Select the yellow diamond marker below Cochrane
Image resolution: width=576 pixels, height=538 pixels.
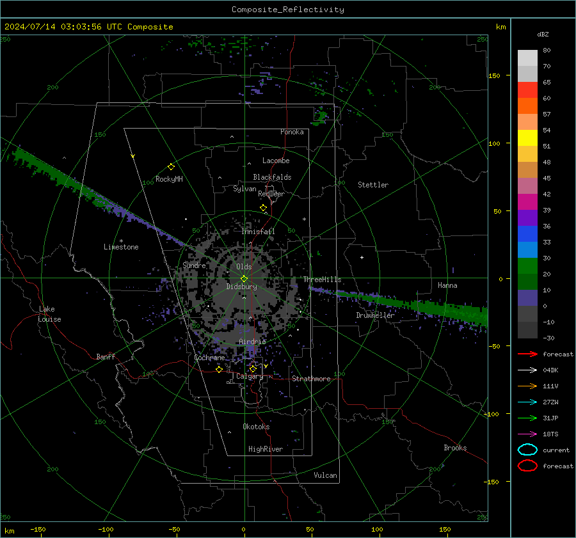tap(220, 370)
